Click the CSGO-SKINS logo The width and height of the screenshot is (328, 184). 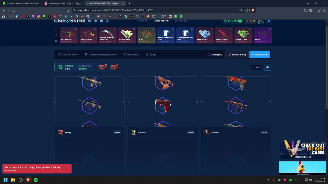(70, 21)
